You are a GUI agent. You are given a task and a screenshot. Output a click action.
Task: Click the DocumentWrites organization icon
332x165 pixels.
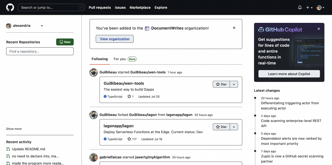coord(147,28)
